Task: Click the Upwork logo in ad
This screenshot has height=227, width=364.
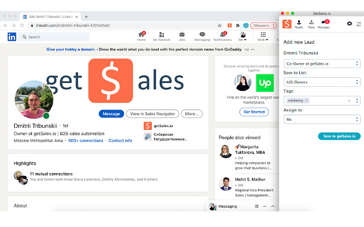Action: (x=265, y=83)
